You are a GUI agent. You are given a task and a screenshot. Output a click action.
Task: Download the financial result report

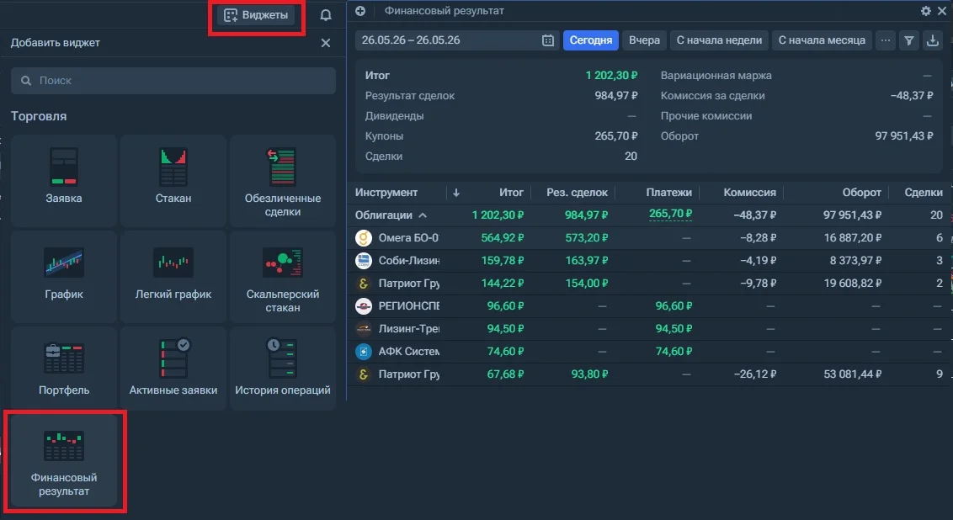click(x=932, y=40)
